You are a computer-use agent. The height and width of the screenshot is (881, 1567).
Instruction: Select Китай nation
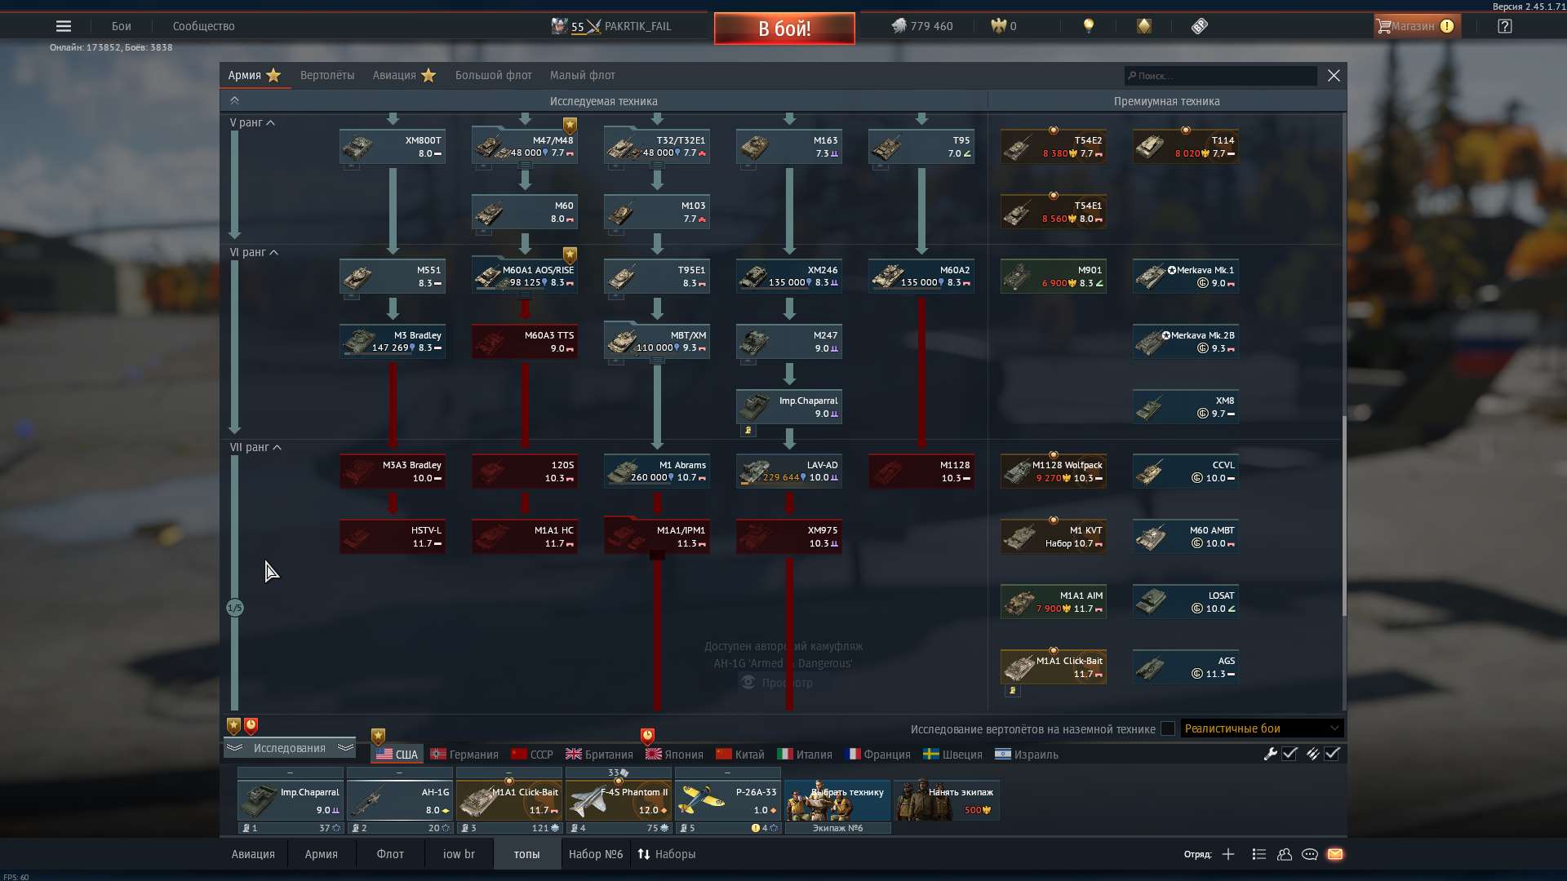740,755
